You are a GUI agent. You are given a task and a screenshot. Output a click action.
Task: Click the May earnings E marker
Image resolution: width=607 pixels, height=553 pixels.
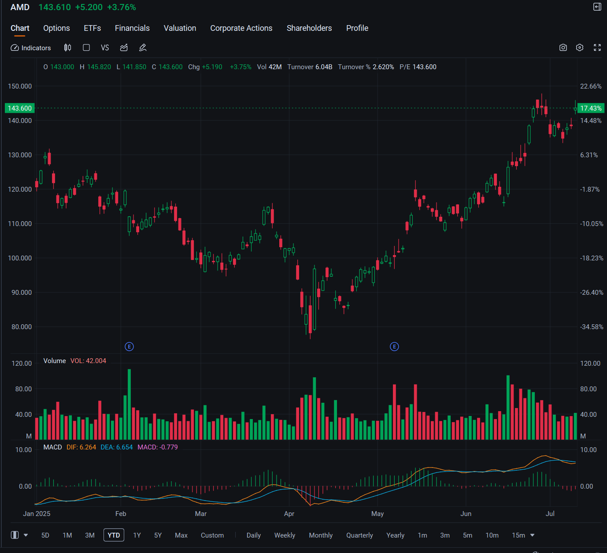coord(394,347)
